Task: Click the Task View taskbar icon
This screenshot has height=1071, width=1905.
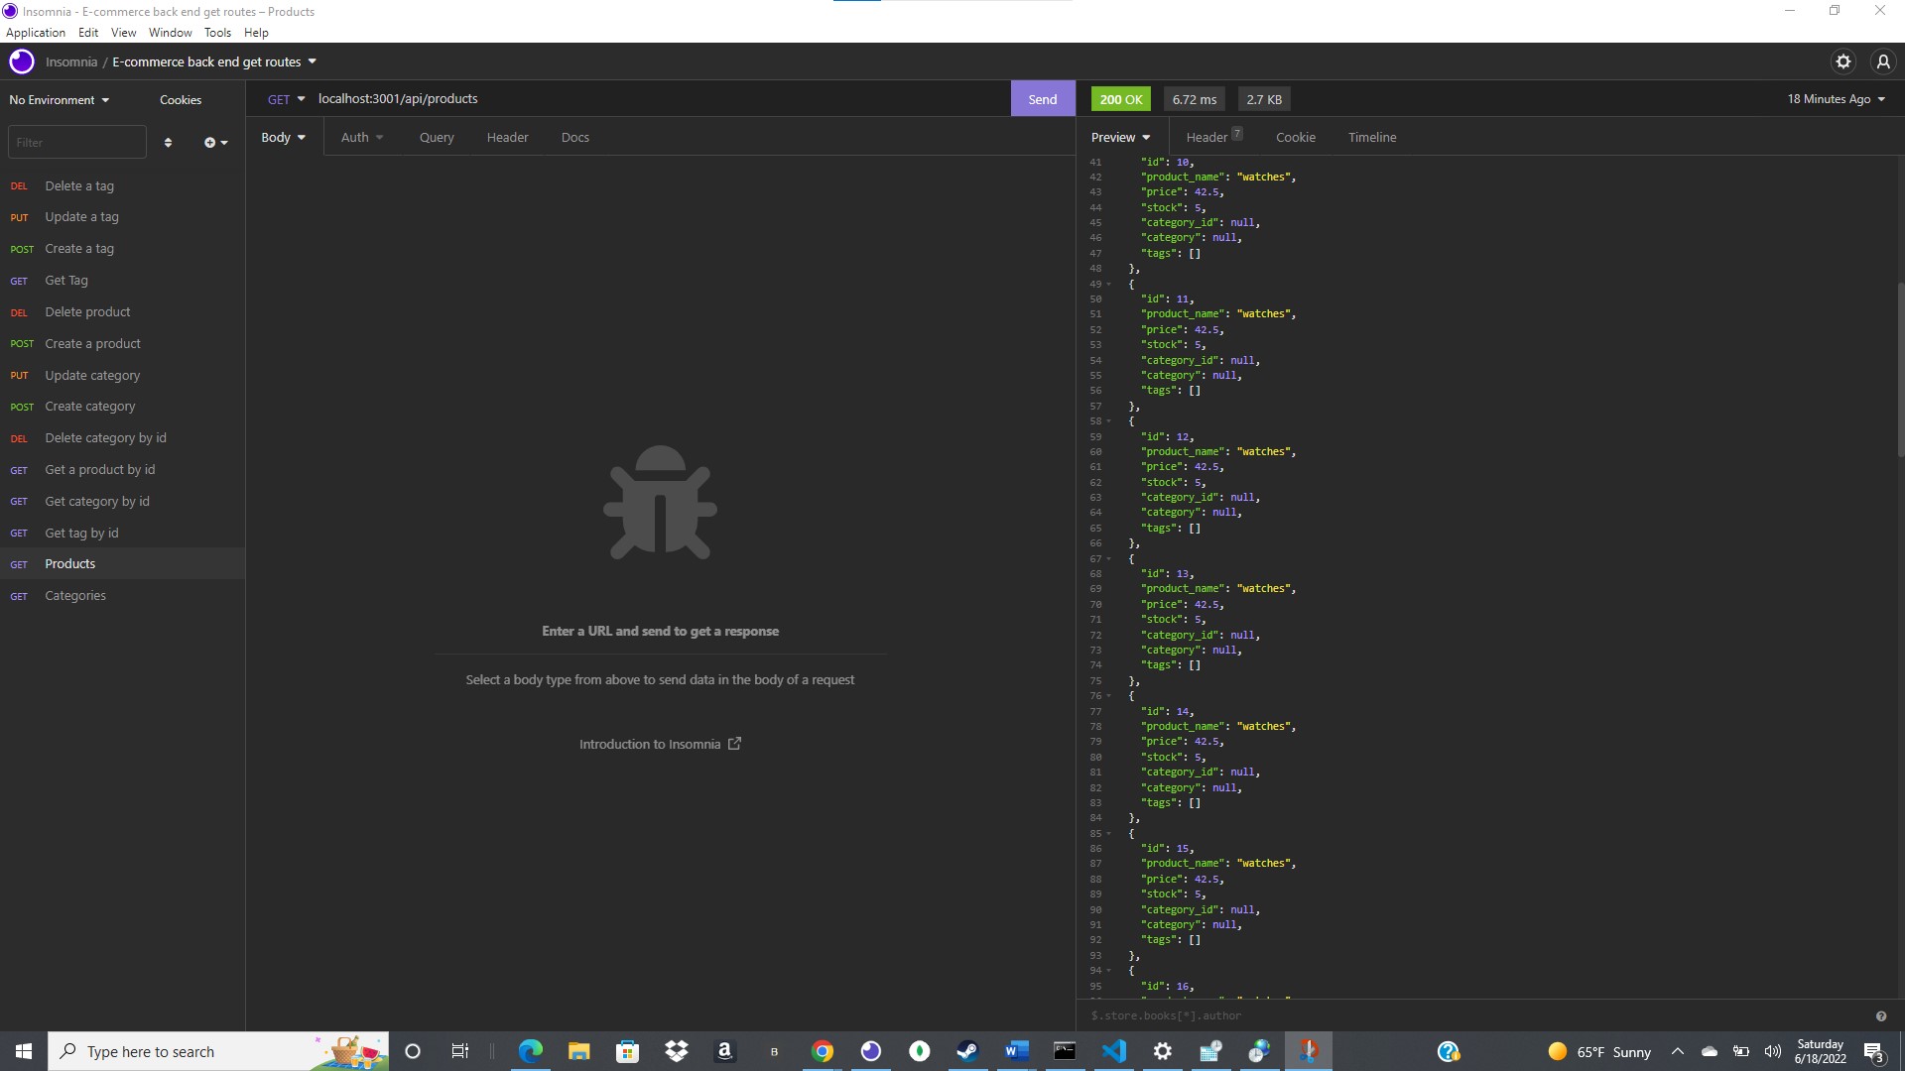Action: click(460, 1051)
